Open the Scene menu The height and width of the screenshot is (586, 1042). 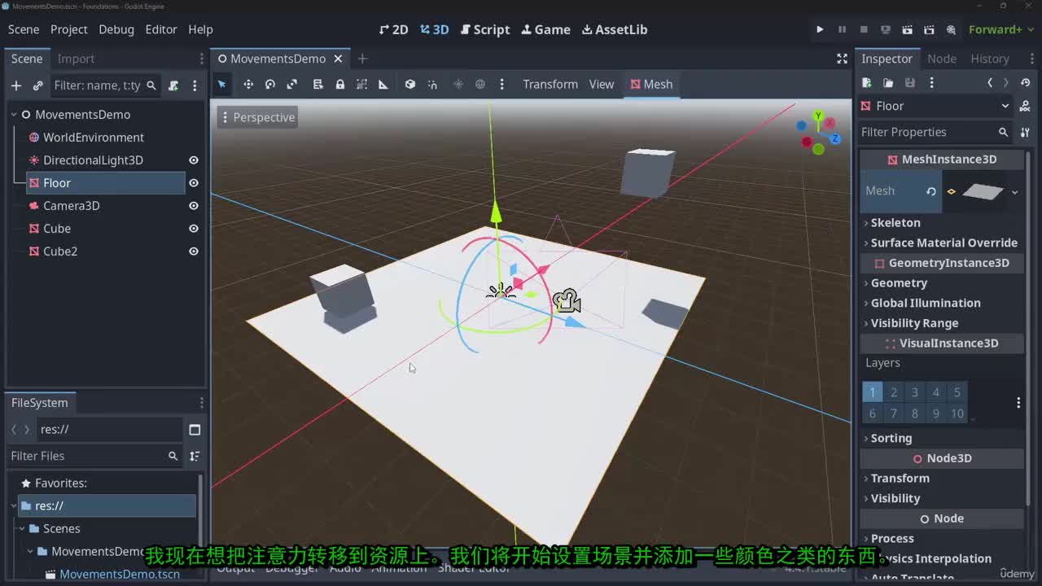coord(24,29)
